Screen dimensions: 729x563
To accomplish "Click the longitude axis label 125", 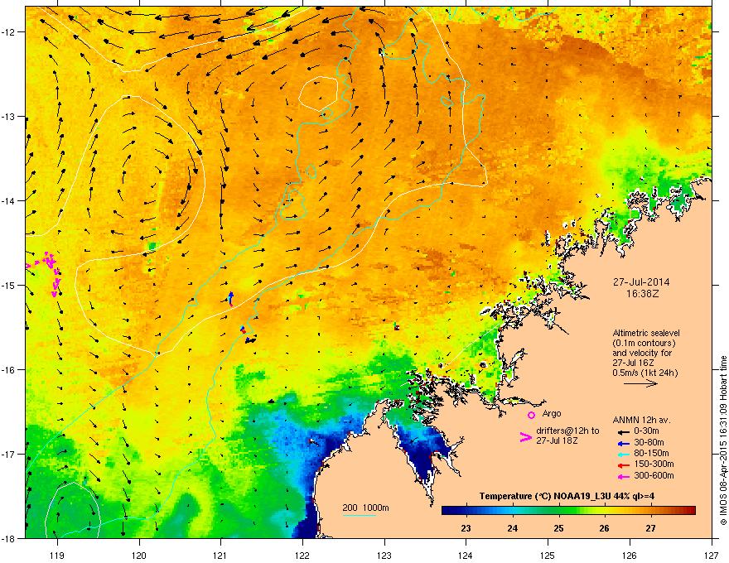I will click(548, 555).
